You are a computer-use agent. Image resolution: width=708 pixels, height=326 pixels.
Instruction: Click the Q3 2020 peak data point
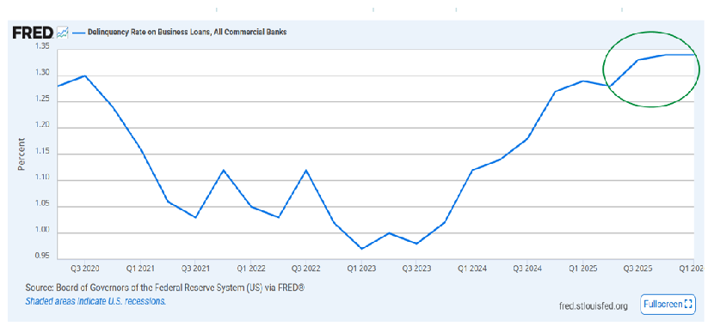click(x=85, y=75)
